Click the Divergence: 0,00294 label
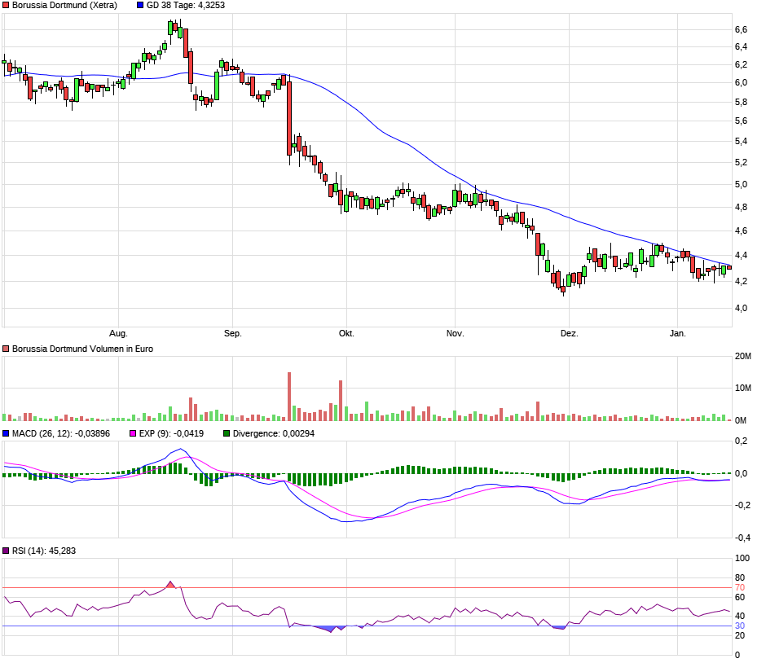766x663 pixels. (x=273, y=434)
